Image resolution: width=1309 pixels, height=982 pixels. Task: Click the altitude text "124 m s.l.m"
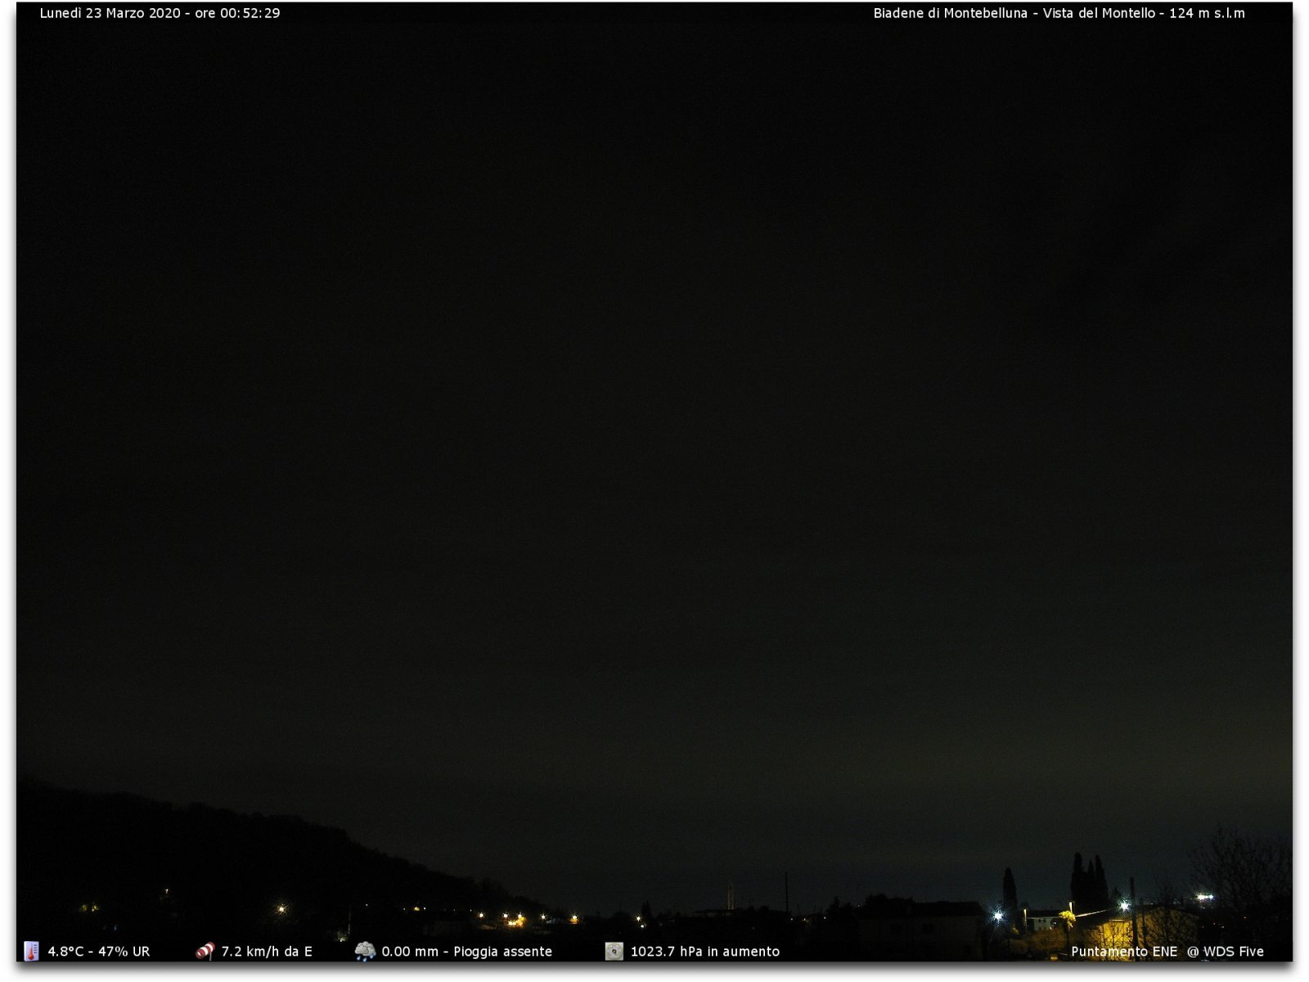pyautogui.click(x=1207, y=13)
